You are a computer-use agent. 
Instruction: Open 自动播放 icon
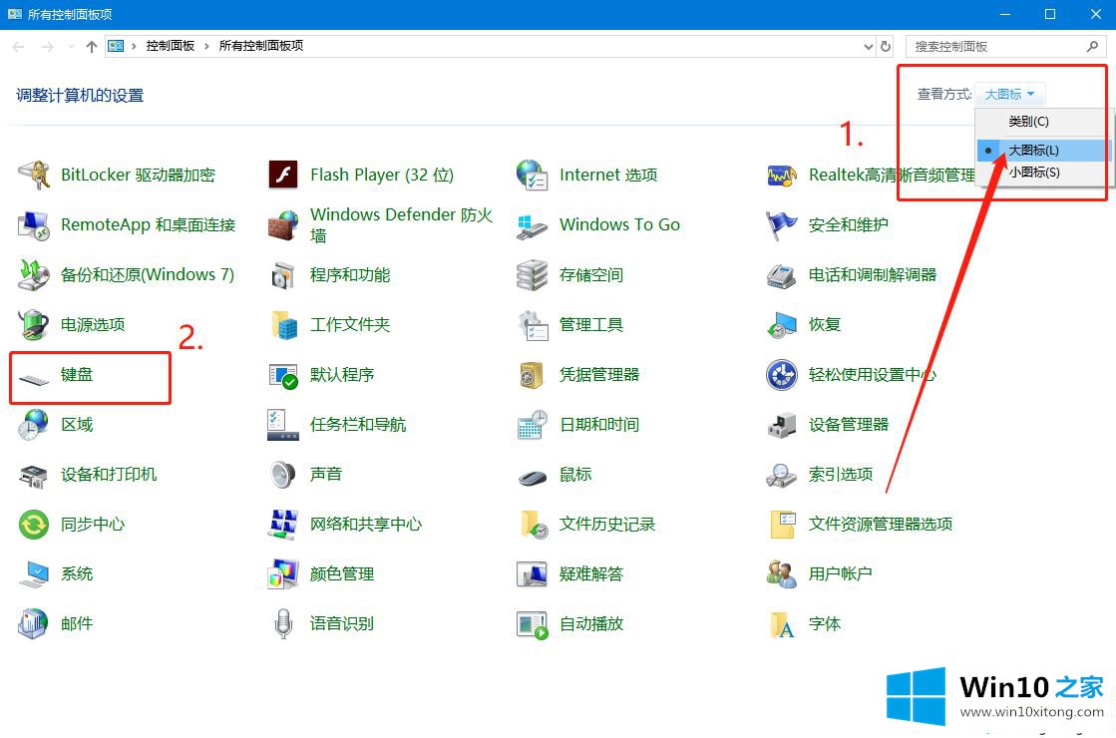[532, 624]
